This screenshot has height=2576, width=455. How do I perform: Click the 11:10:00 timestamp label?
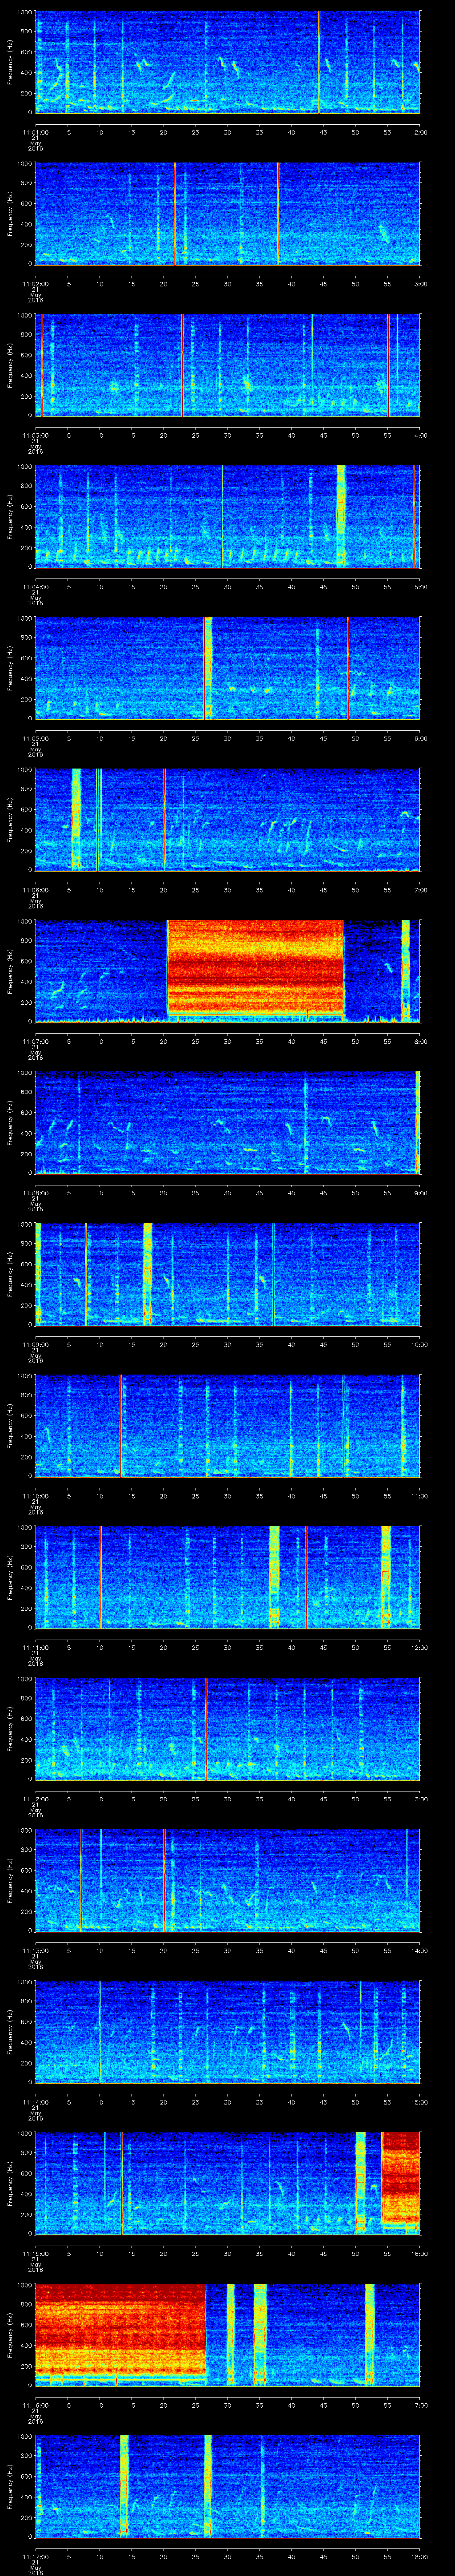click(35, 1496)
